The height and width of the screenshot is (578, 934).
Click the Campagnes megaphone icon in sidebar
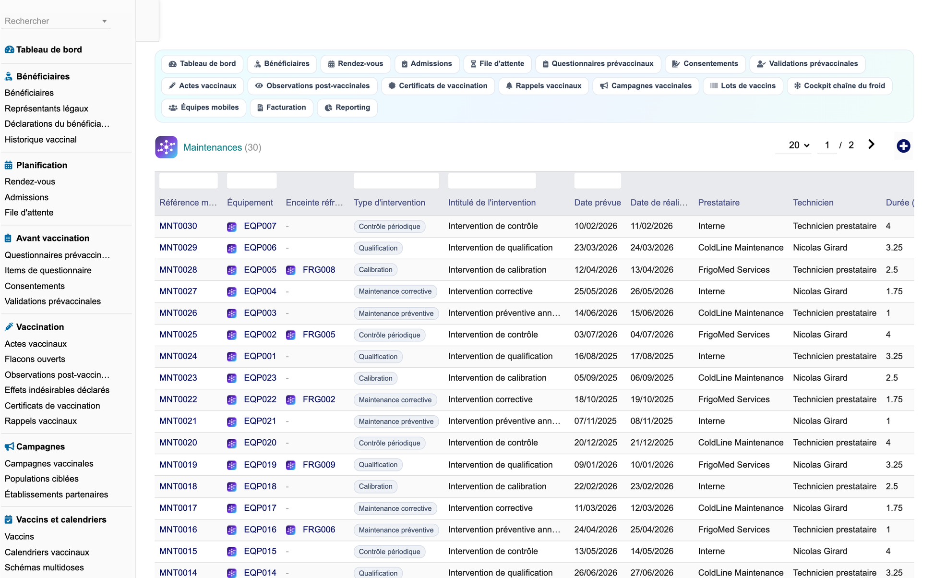coord(9,446)
